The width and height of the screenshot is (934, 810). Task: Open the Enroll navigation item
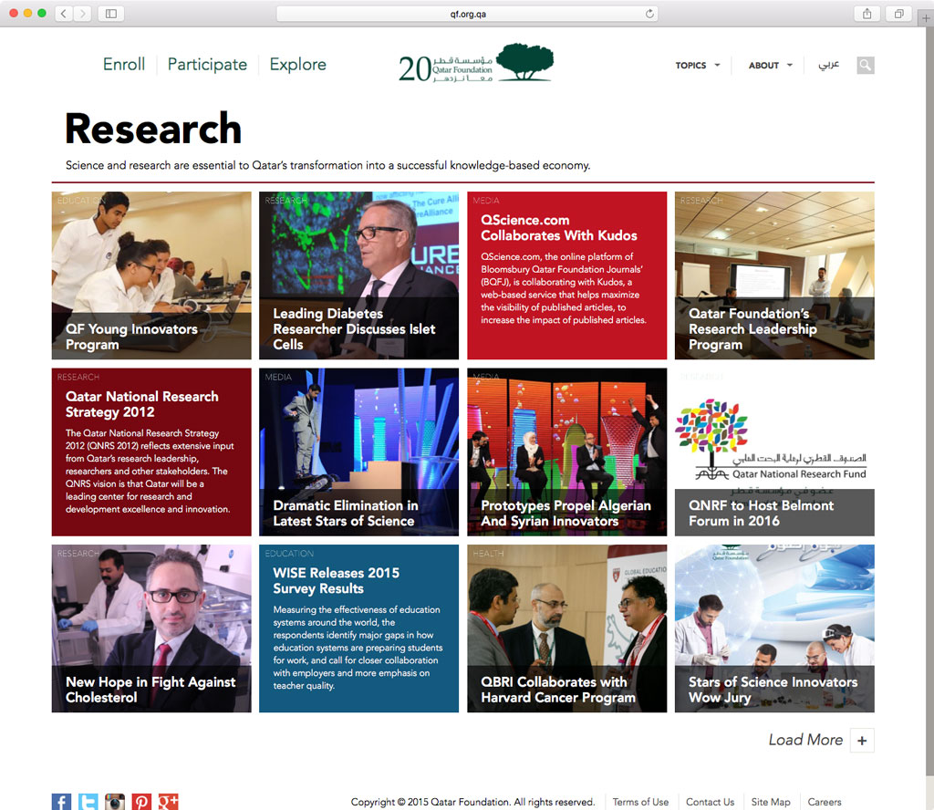click(x=124, y=65)
